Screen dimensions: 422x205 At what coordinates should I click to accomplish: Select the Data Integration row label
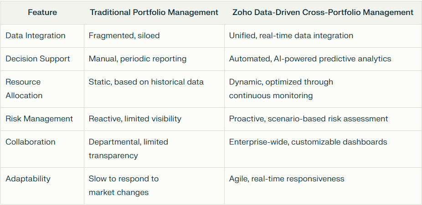[x=36, y=36]
